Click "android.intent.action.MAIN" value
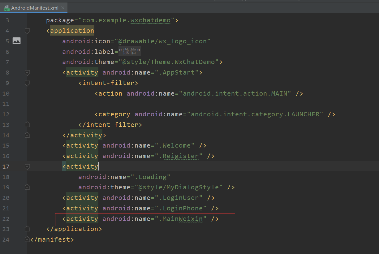Screen dimensions: 379x254 coord(235,93)
